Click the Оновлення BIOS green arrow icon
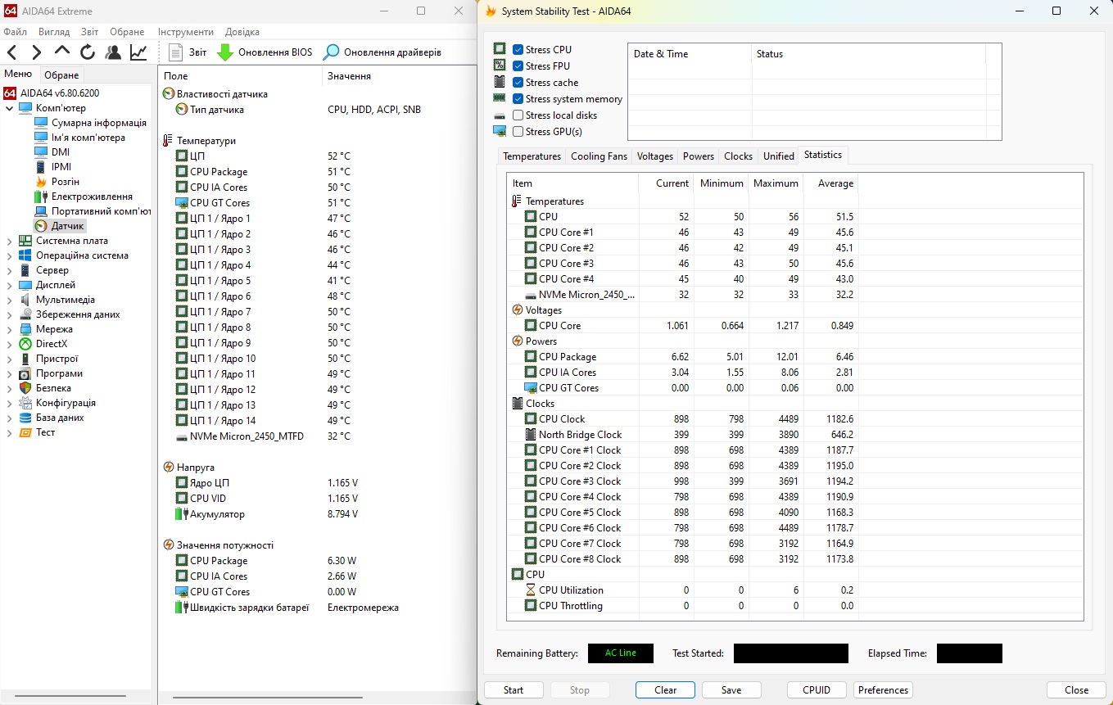 point(225,52)
